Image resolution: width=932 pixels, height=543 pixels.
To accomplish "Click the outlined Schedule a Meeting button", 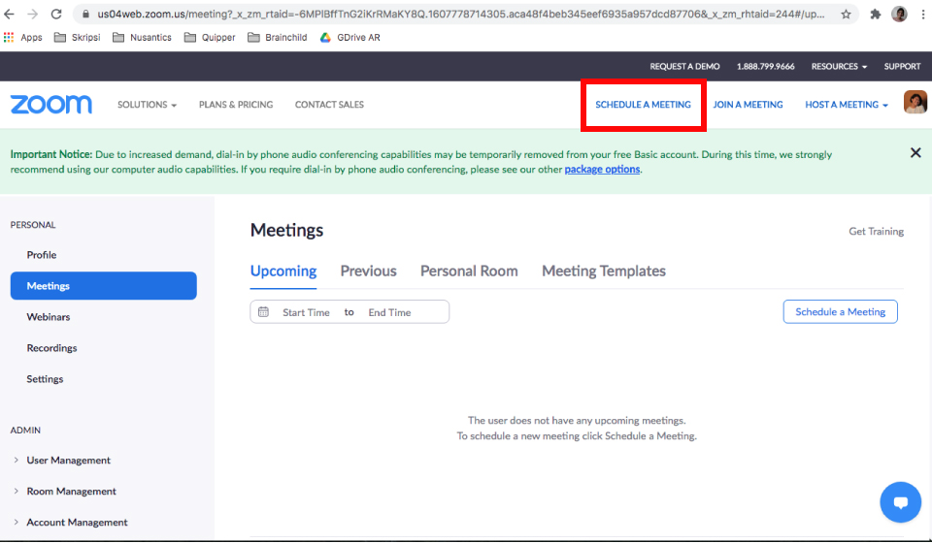I will [x=840, y=312].
